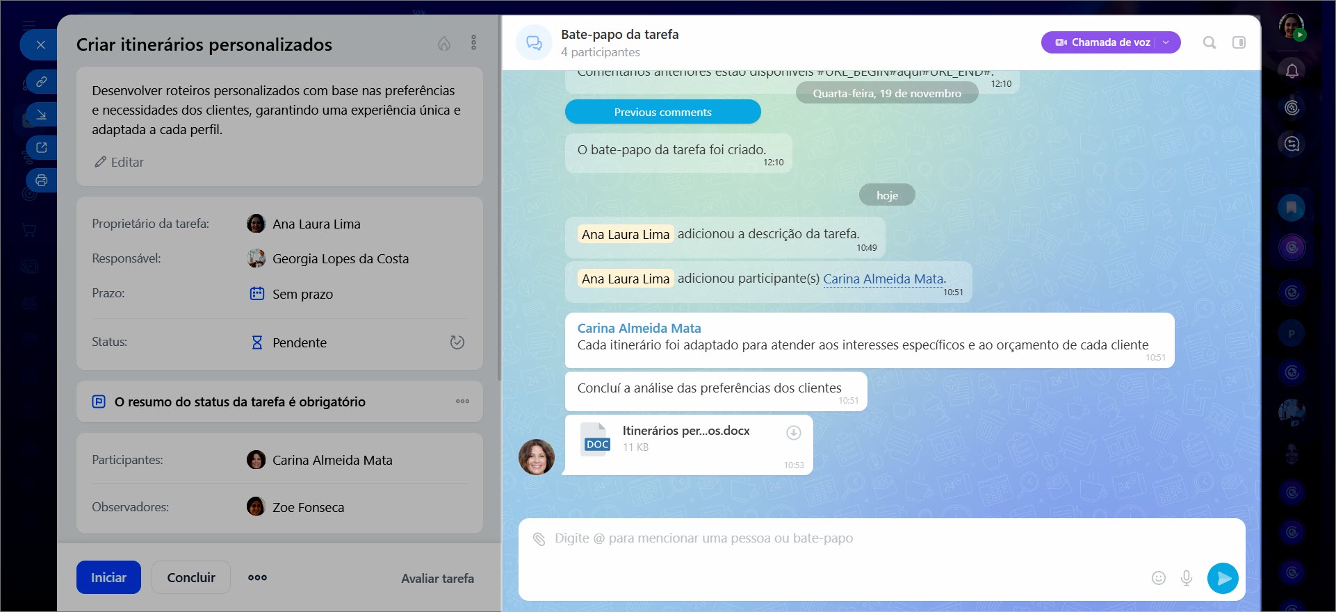Screen dimensions: 1336x612
Task: Open the status history clock icon
Action: point(457,342)
